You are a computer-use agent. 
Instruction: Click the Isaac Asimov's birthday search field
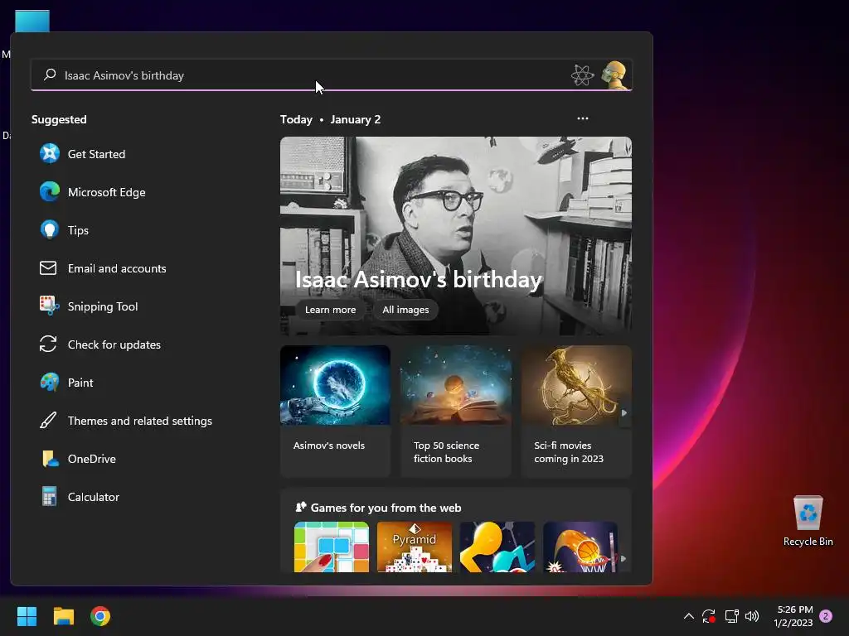tap(332, 75)
